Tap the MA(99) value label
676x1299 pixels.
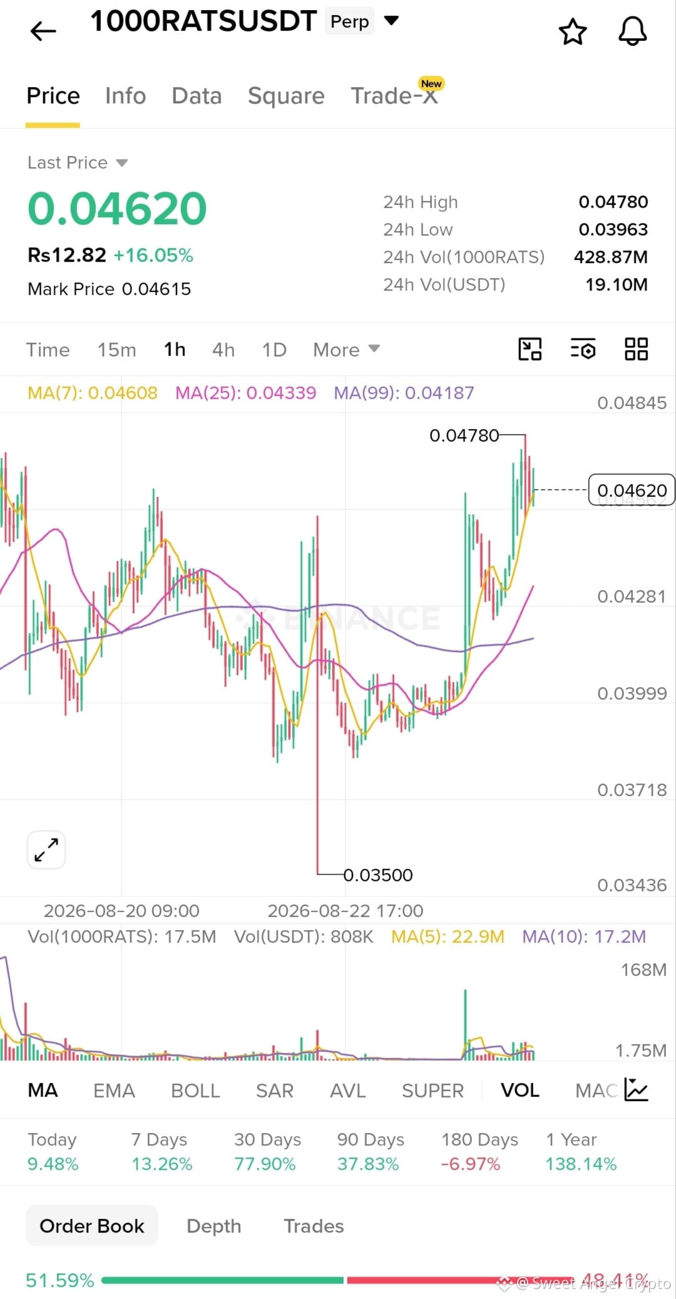click(404, 393)
